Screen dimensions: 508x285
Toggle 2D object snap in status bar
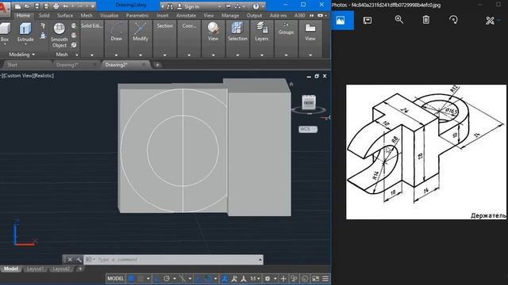coord(208,279)
